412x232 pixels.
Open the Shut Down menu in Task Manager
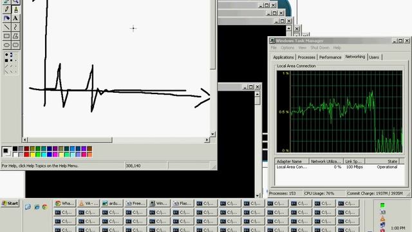(x=320, y=48)
